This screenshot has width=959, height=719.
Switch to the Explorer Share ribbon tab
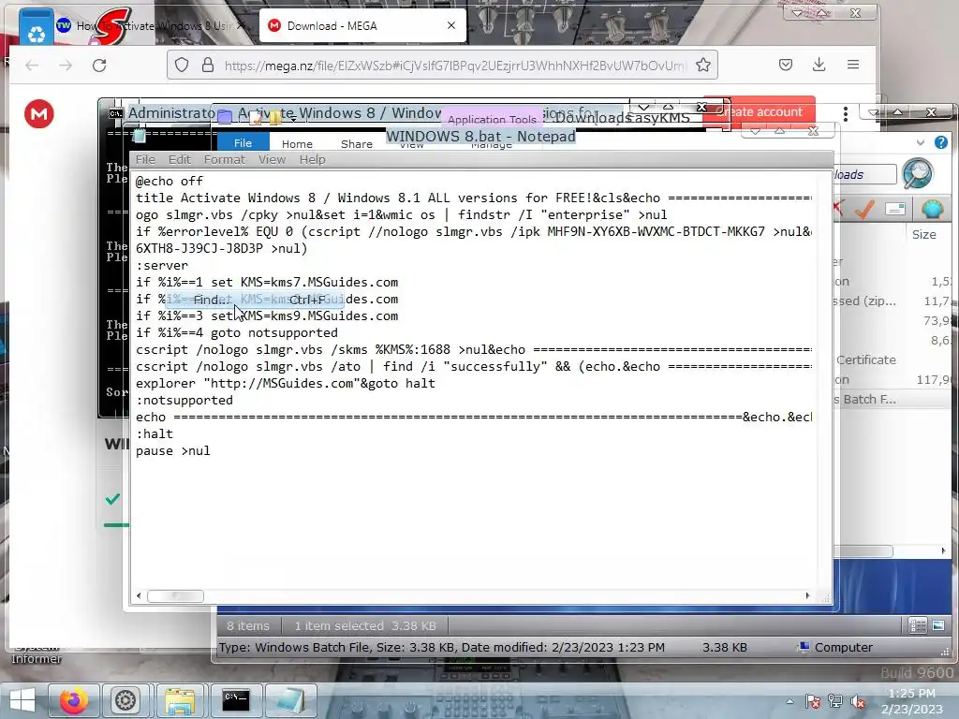[357, 143]
